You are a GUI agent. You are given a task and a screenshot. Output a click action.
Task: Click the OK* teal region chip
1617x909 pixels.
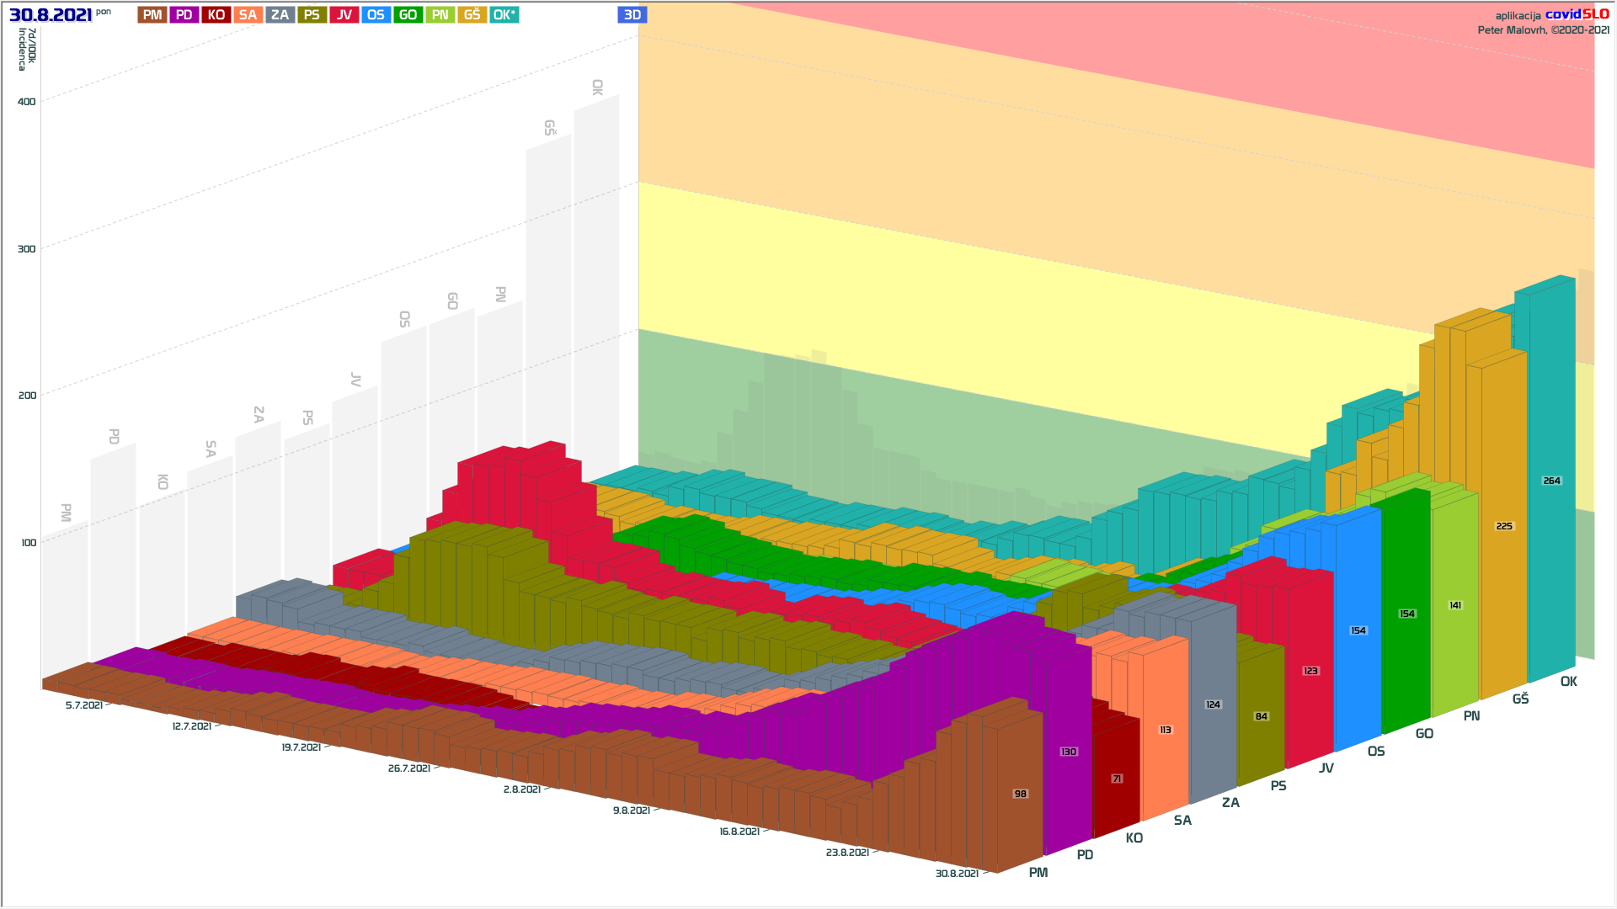coord(504,15)
